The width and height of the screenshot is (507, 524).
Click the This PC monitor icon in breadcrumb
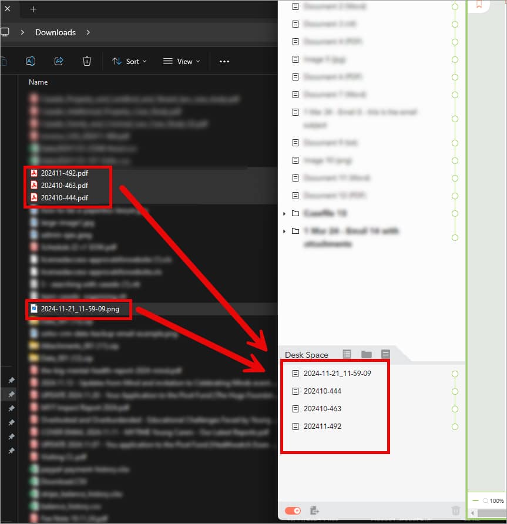[x=5, y=32]
